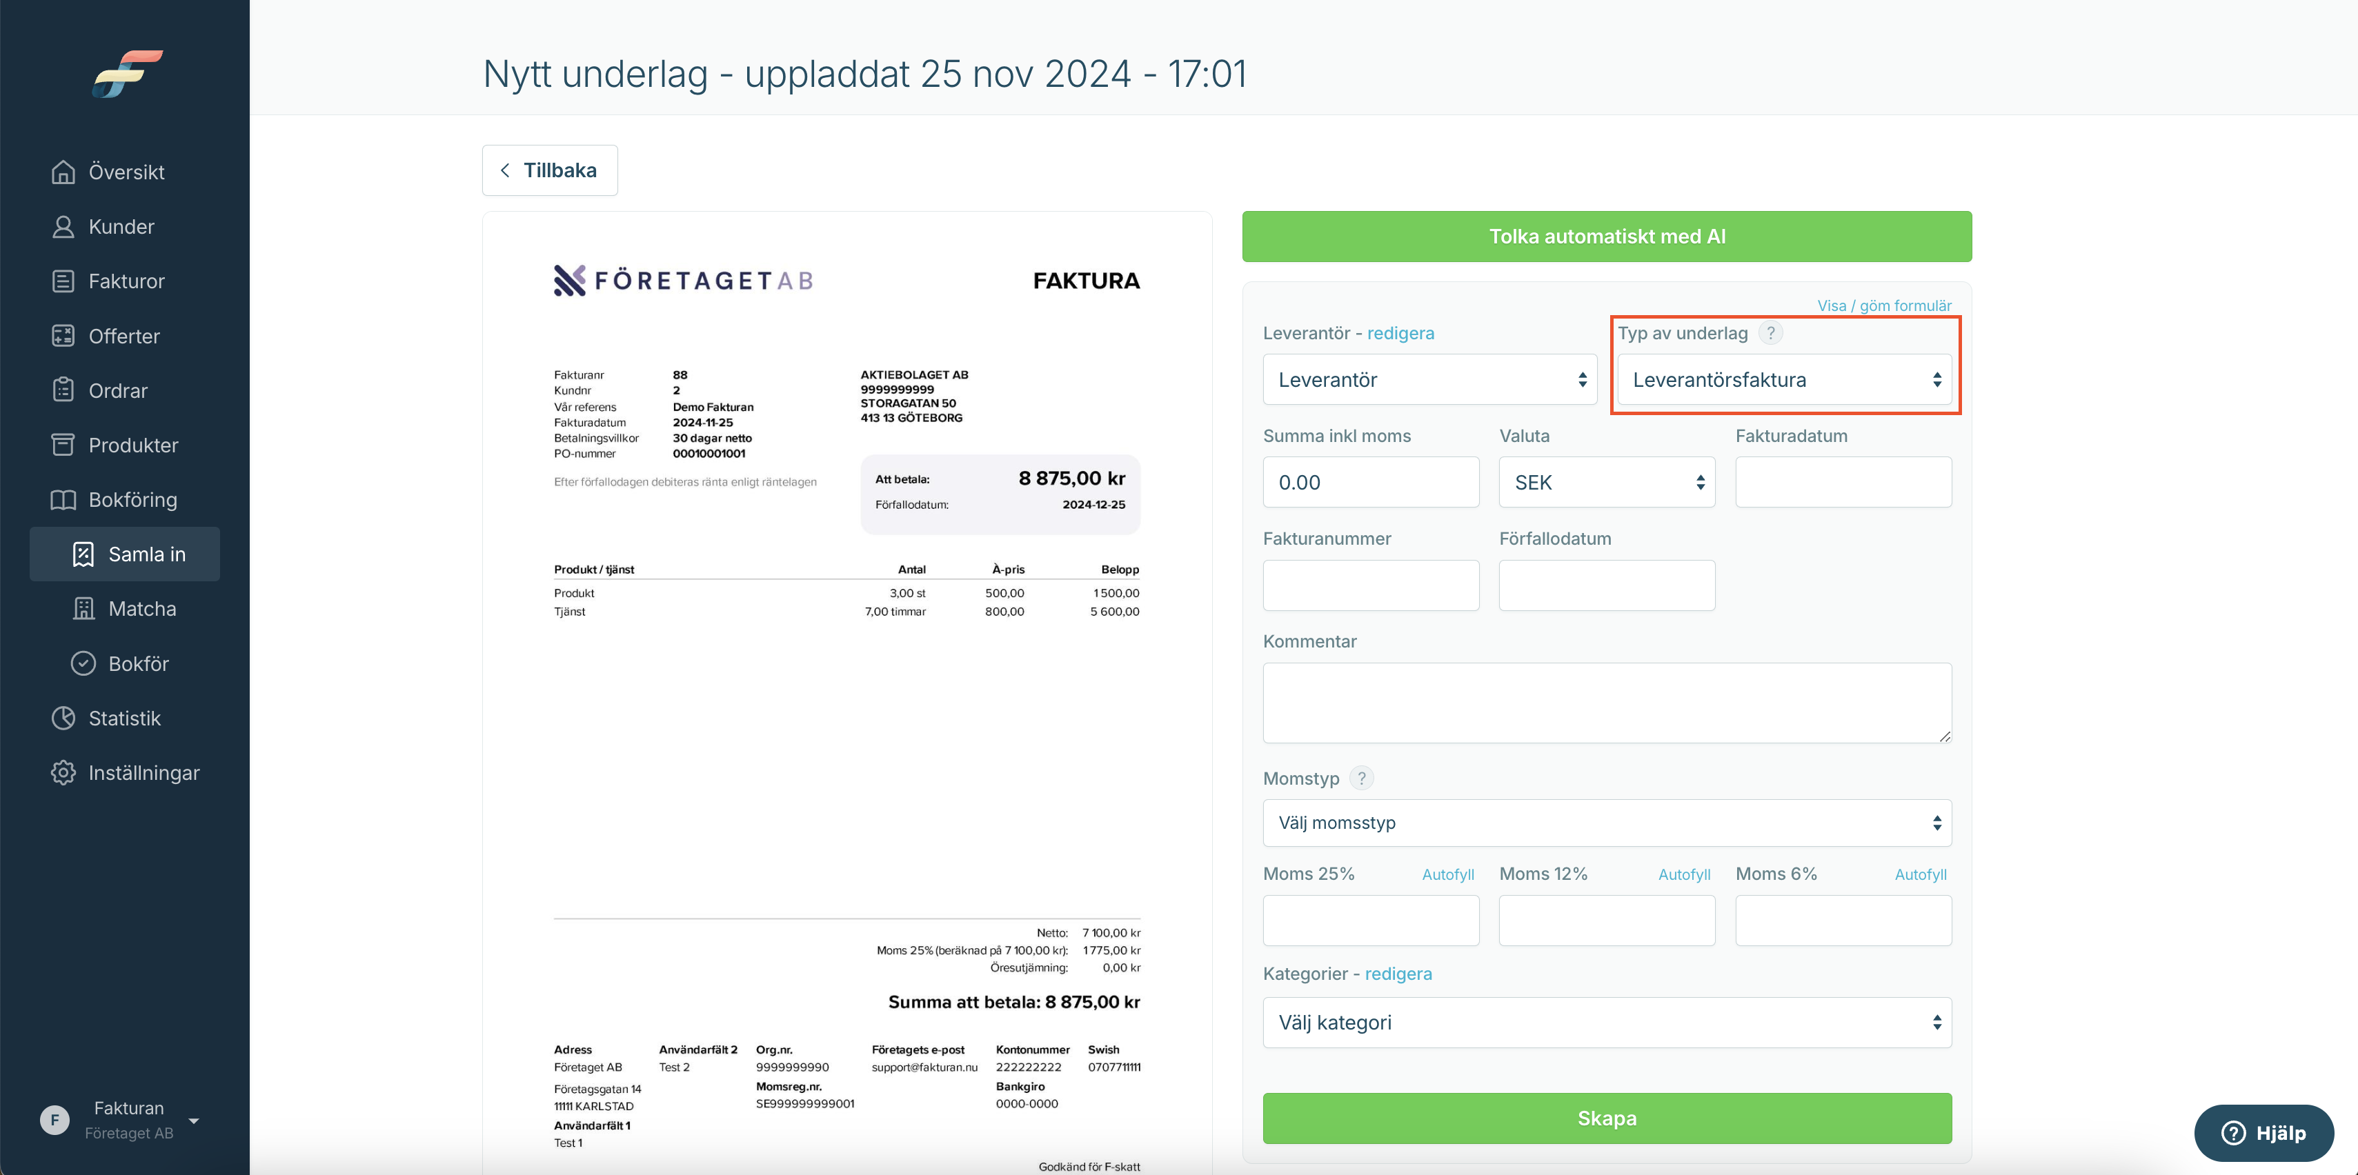Expand the Välj kategori dropdown
Screen dimensions: 2358x1175
(1607, 1022)
